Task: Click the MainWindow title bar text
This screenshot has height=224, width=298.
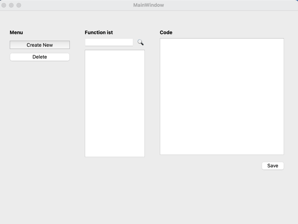Action: point(149,5)
